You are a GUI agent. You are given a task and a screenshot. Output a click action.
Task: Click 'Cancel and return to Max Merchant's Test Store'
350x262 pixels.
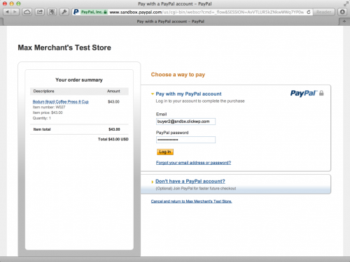(191, 201)
